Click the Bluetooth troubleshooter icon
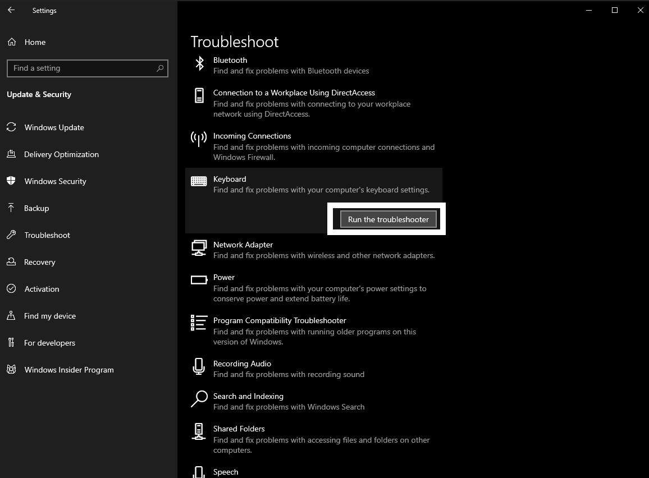Screen dimensions: 649x478 click(200, 65)
